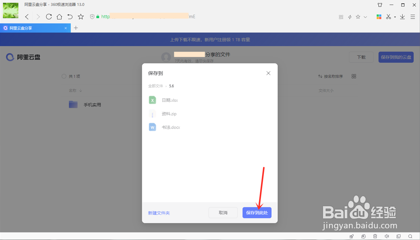Go to 全部文件 in the breadcrumb
The height and width of the screenshot is (240, 420).
tap(155, 86)
